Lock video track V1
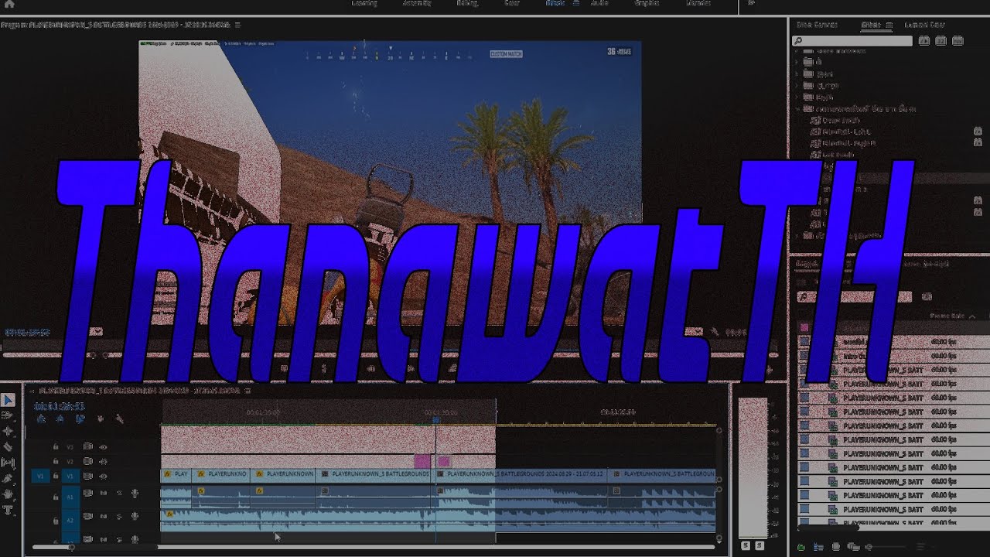 (55, 477)
